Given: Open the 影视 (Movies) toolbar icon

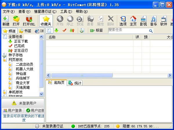Looking at the screenshot, I should pos(143,21).
